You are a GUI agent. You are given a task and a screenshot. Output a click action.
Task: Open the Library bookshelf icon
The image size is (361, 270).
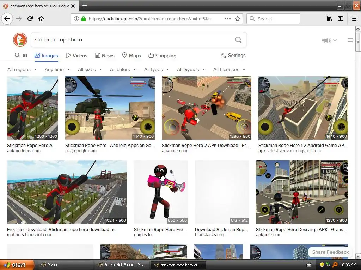(329, 19)
